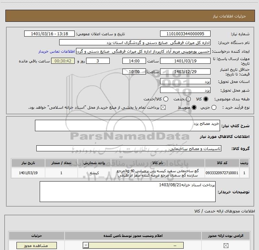This screenshot has width=259, height=250.
Task: Click the delivery city field یزد
Action: (185, 90)
